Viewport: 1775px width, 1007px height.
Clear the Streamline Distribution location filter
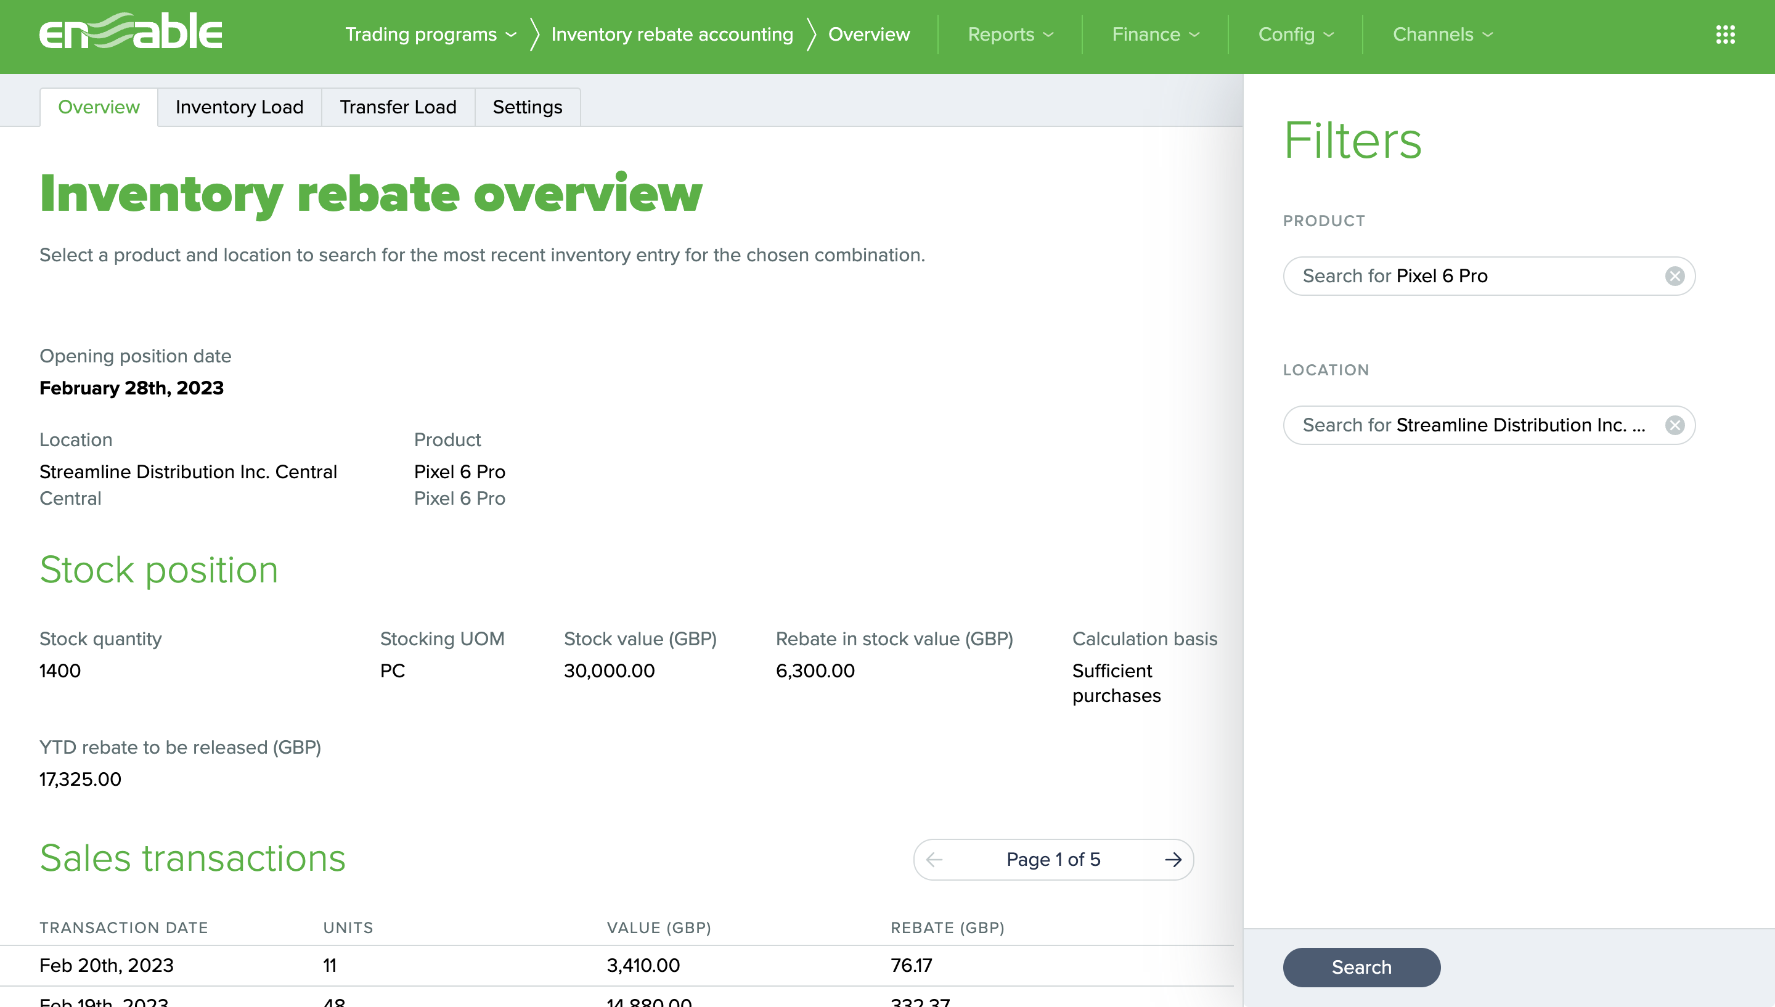click(1674, 425)
